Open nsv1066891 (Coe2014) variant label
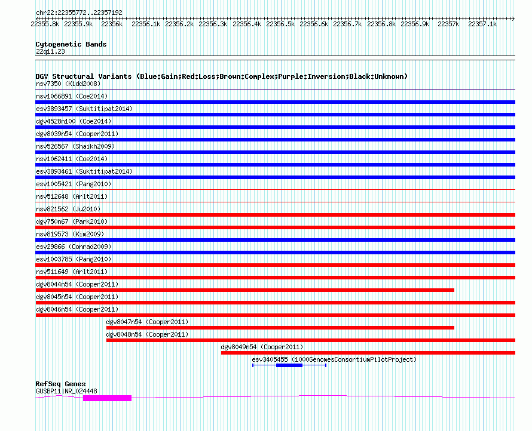 point(72,96)
